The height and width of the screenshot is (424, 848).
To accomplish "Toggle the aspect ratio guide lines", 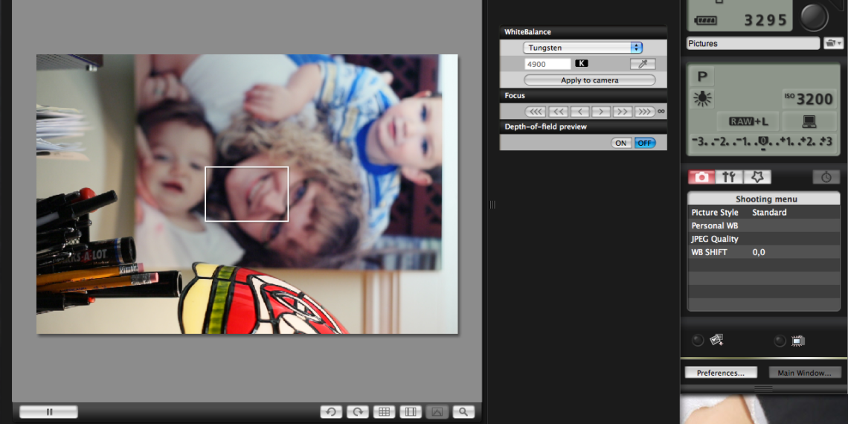I will pos(411,412).
